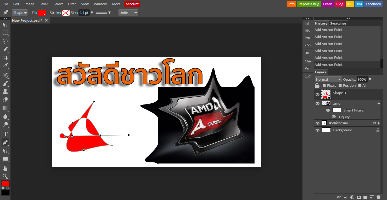Open the Blog link
The image size is (387, 200).
[x=340, y=4]
